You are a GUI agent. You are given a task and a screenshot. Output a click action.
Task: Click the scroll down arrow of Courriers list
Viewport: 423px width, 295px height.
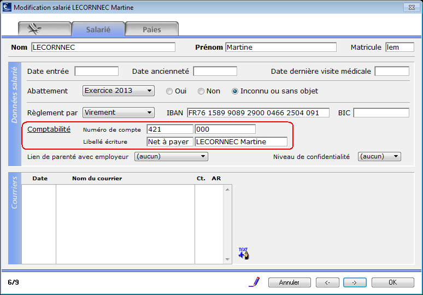[x=227, y=259]
